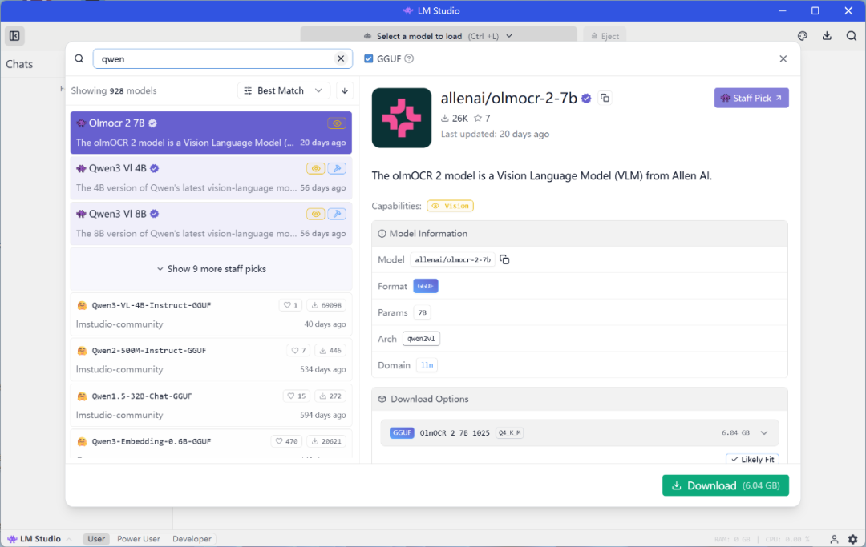The width and height of the screenshot is (866, 547).
Task: Expand the OlmOCR 2 7B 1025 download option
Action: (x=580, y=432)
